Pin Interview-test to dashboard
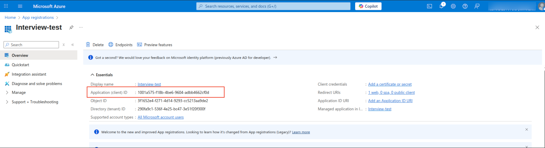545x148 pixels. (x=71, y=27)
